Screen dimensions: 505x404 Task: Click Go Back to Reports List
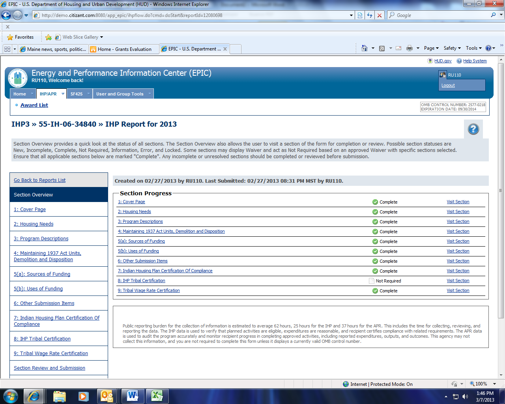[x=40, y=180]
